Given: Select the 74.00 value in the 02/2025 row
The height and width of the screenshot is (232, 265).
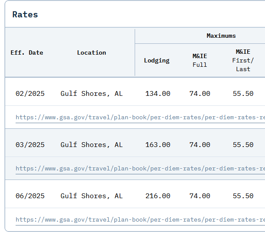Looking at the screenshot, I should [200, 94].
